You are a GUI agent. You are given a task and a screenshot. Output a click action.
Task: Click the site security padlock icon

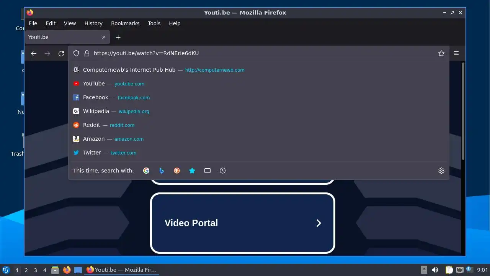(87, 53)
